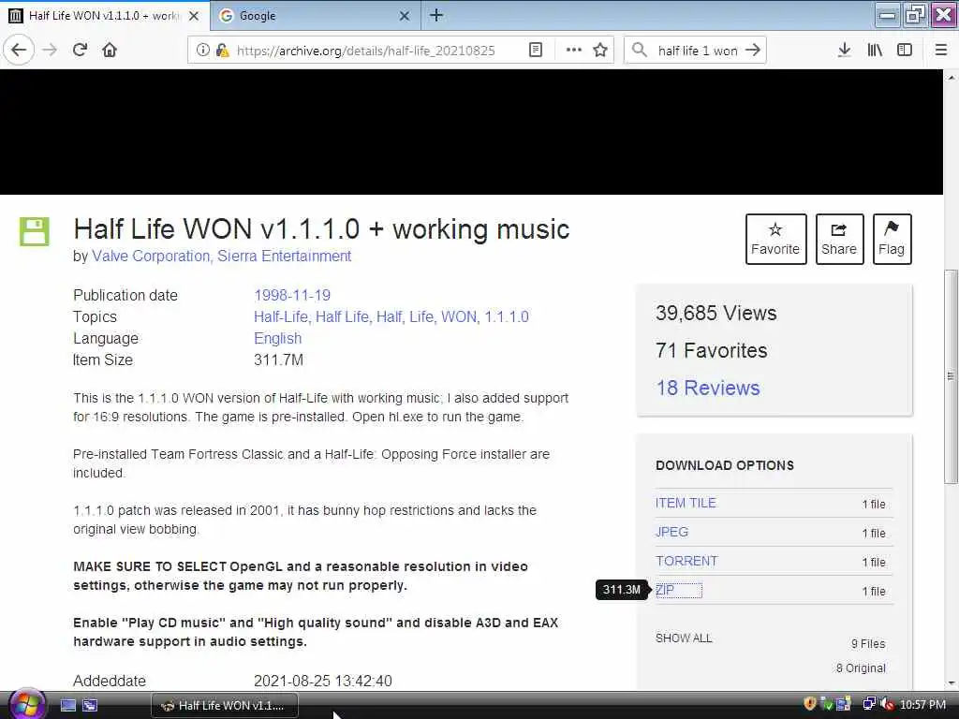The image size is (959, 719).
Task: Switch to the Google tab
Action: click(316, 16)
